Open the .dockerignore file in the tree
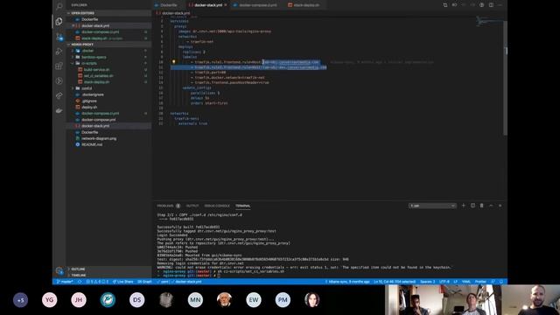 (x=108, y=94)
